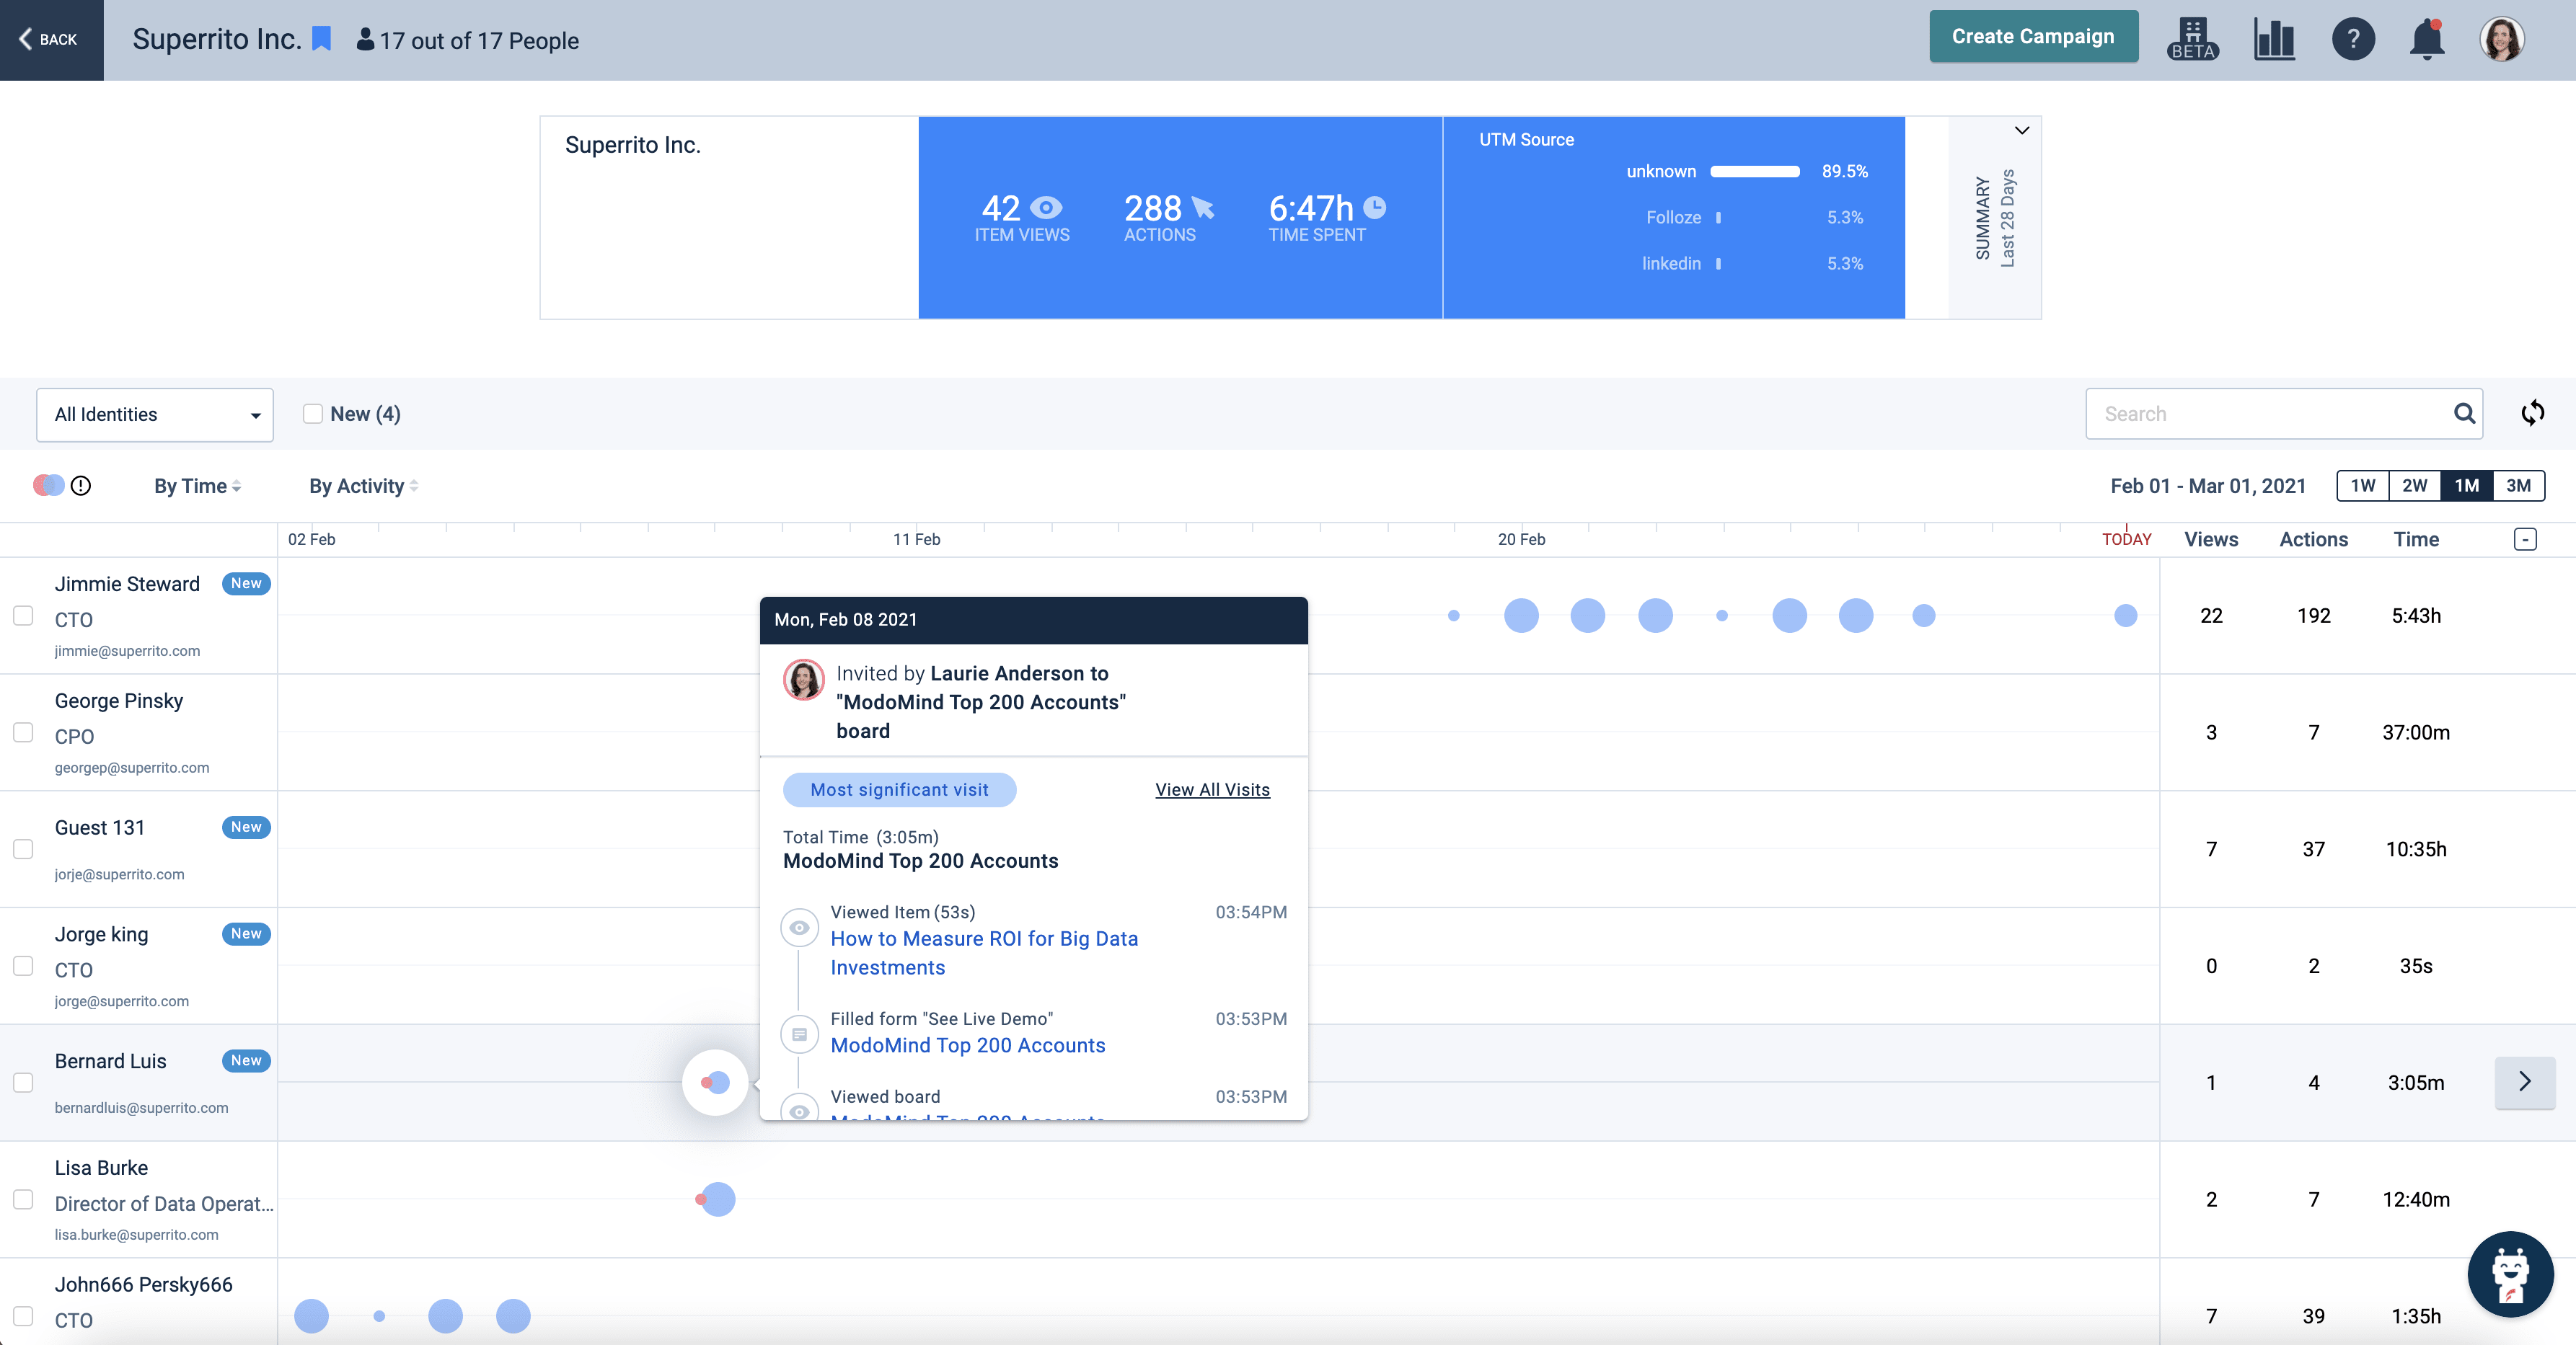Toggle the red-blue identity switch

[48, 486]
